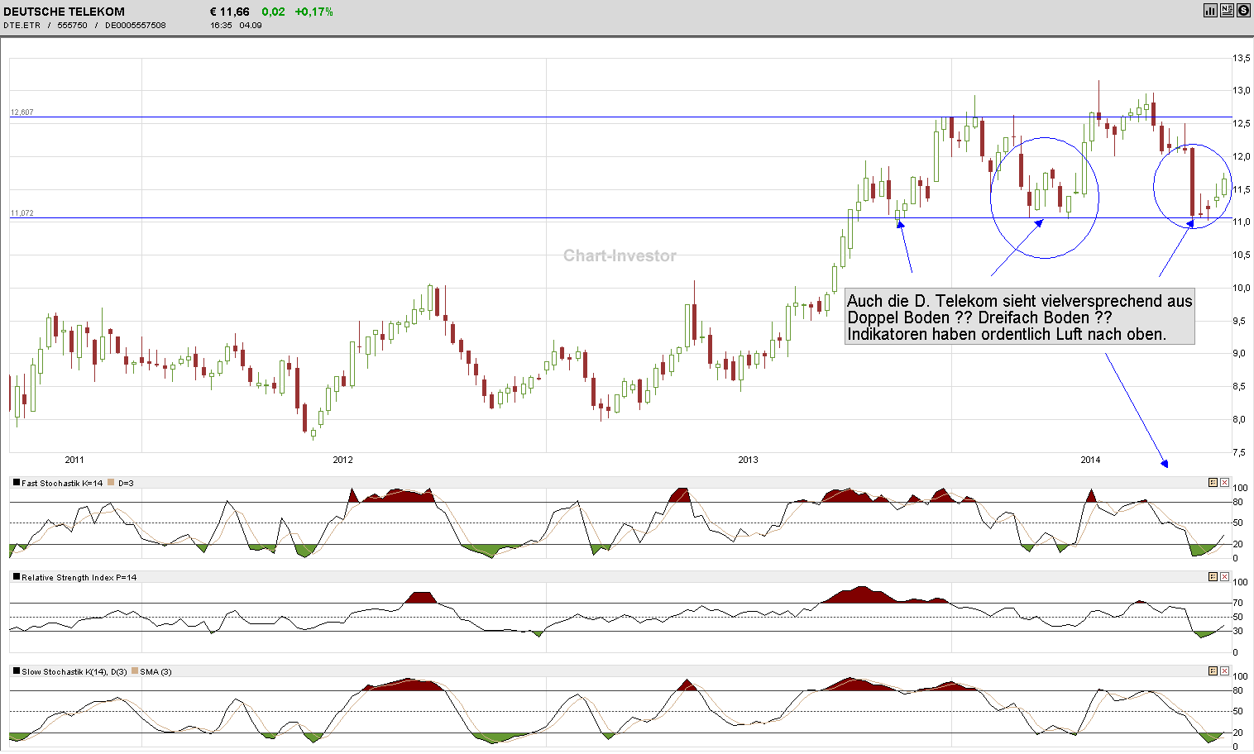Remove the Slow Stochastik indicator with its X
The image size is (1254, 754).
(x=1225, y=670)
